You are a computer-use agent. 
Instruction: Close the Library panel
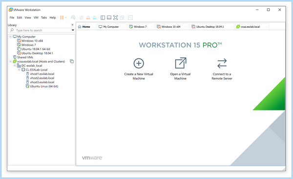(72, 25)
